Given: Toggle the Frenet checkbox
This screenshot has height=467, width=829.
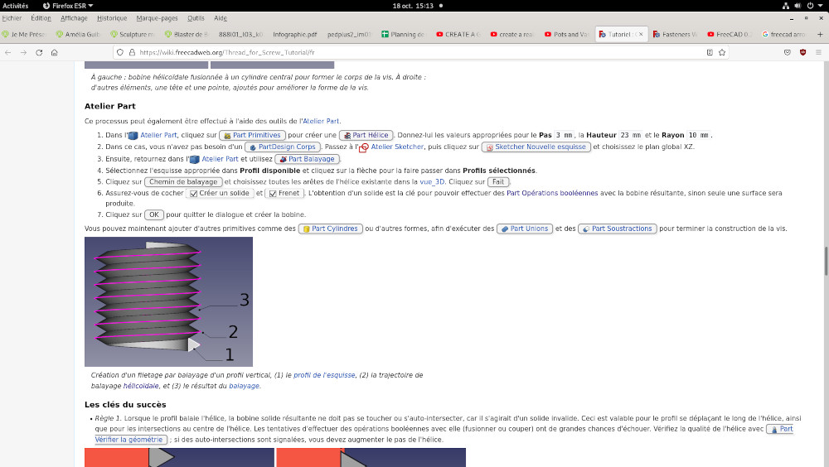Looking at the screenshot, I should [x=273, y=194].
